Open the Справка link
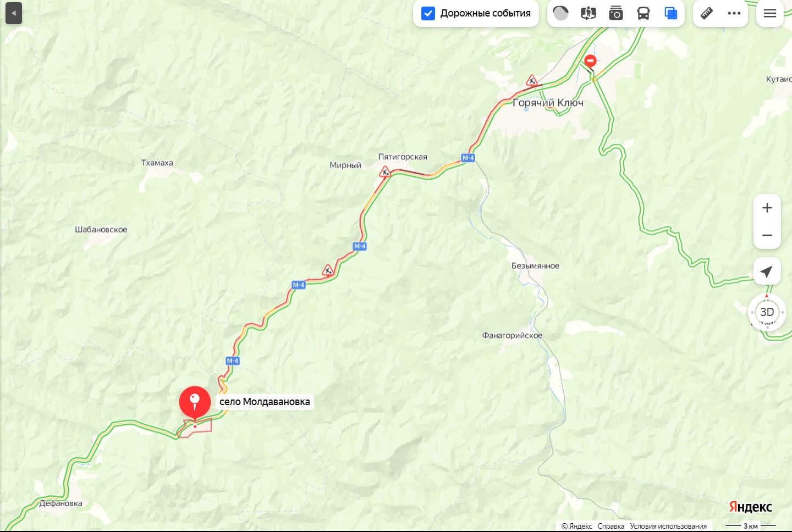The width and height of the screenshot is (792, 532). point(611,526)
